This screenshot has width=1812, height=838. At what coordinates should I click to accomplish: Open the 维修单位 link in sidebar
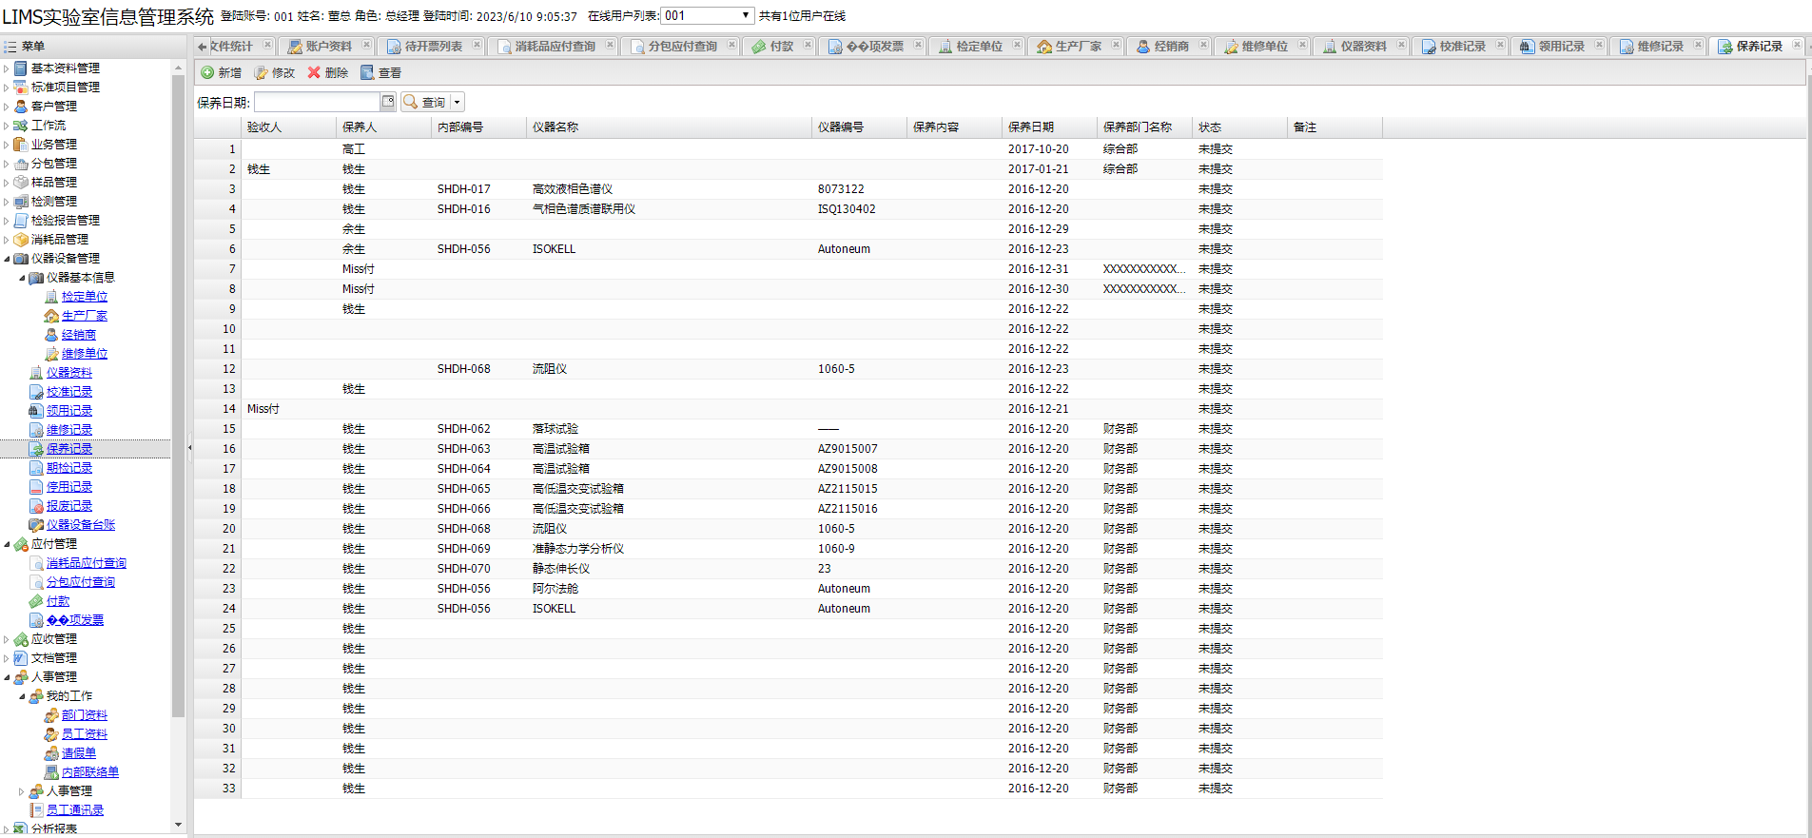[85, 354]
